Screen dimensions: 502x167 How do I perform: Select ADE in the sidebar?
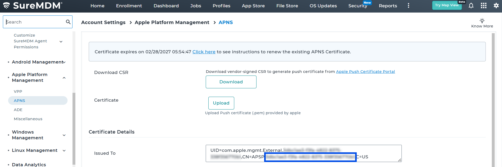point(18,110)
